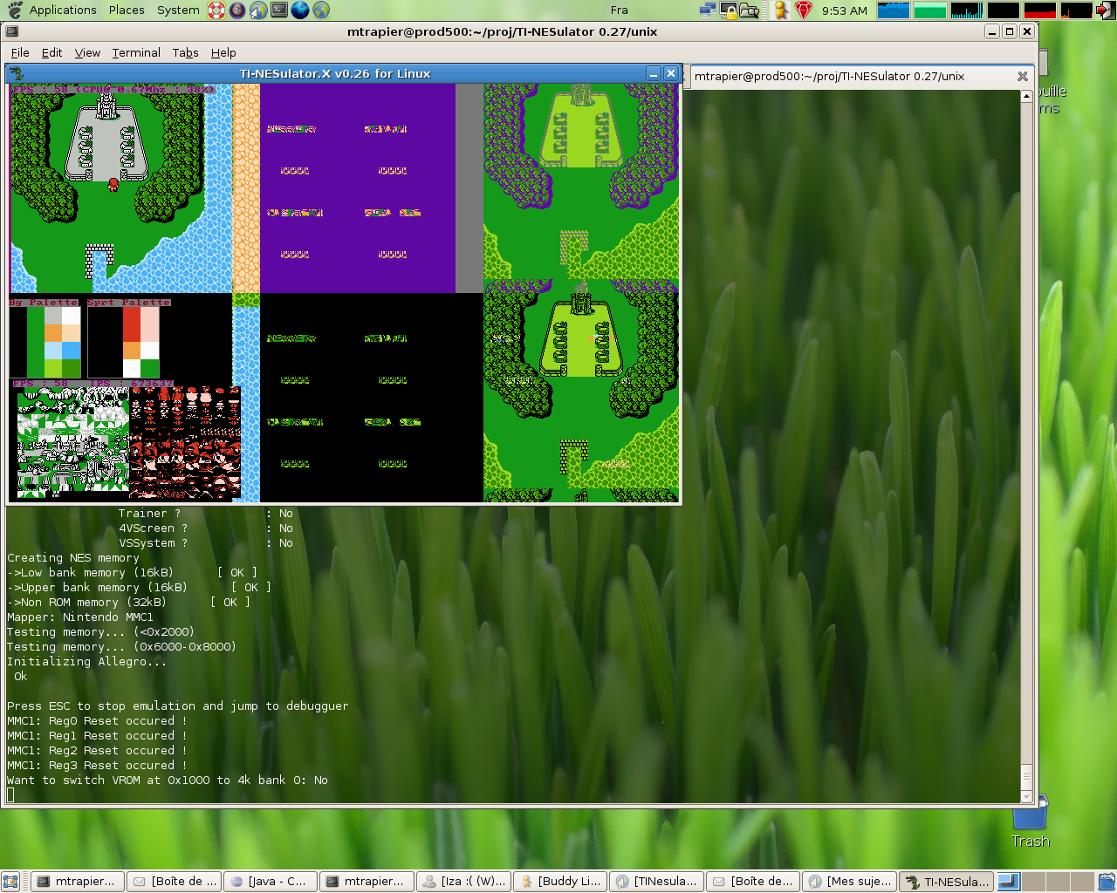Click the blue CPU monitor graph applet
Viewport: 1117px width, 893px height.
pos(894,10)
